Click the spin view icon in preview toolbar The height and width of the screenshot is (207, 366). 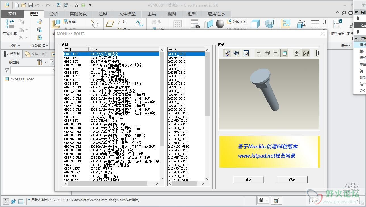(227, 53)
